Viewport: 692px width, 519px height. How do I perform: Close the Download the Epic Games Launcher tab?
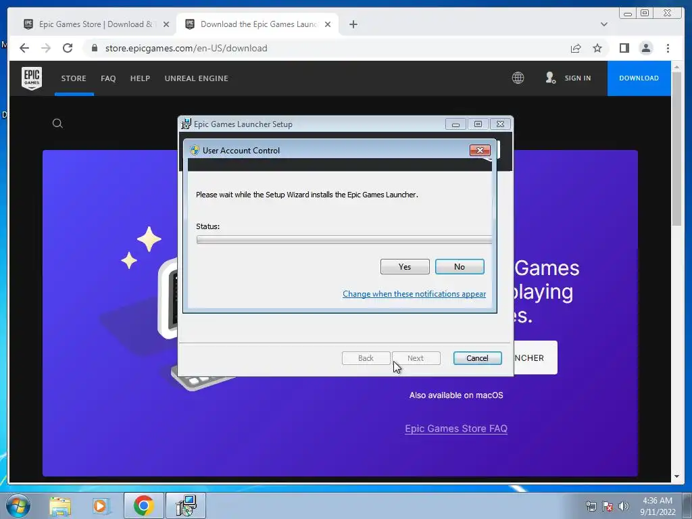[328, 24]
